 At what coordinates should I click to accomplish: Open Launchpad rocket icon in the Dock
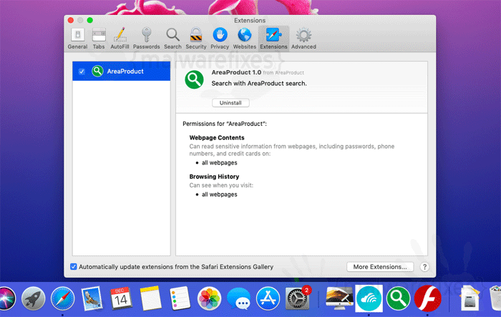(x=33, y=299)
